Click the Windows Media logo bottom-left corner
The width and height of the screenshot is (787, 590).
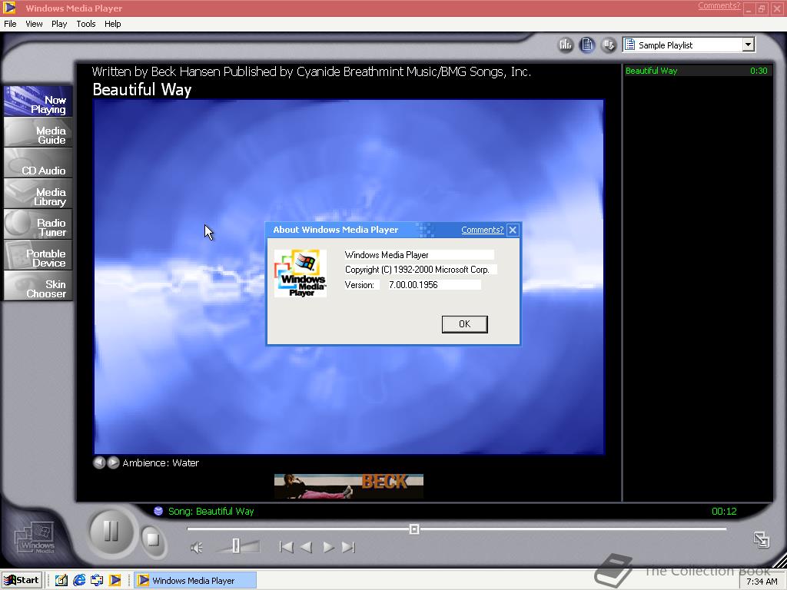click(35, 539)
